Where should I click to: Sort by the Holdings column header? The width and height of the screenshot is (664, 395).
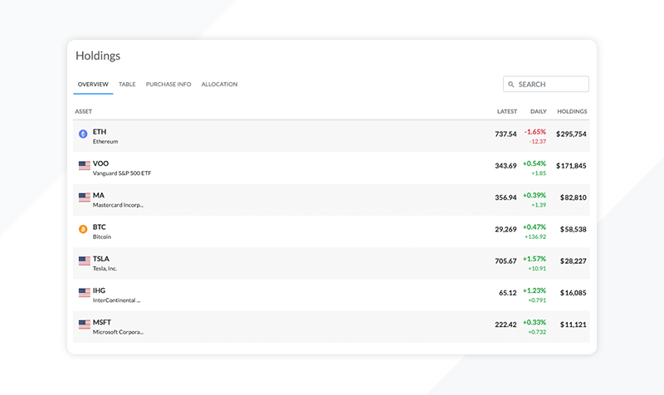click(572, 111)
